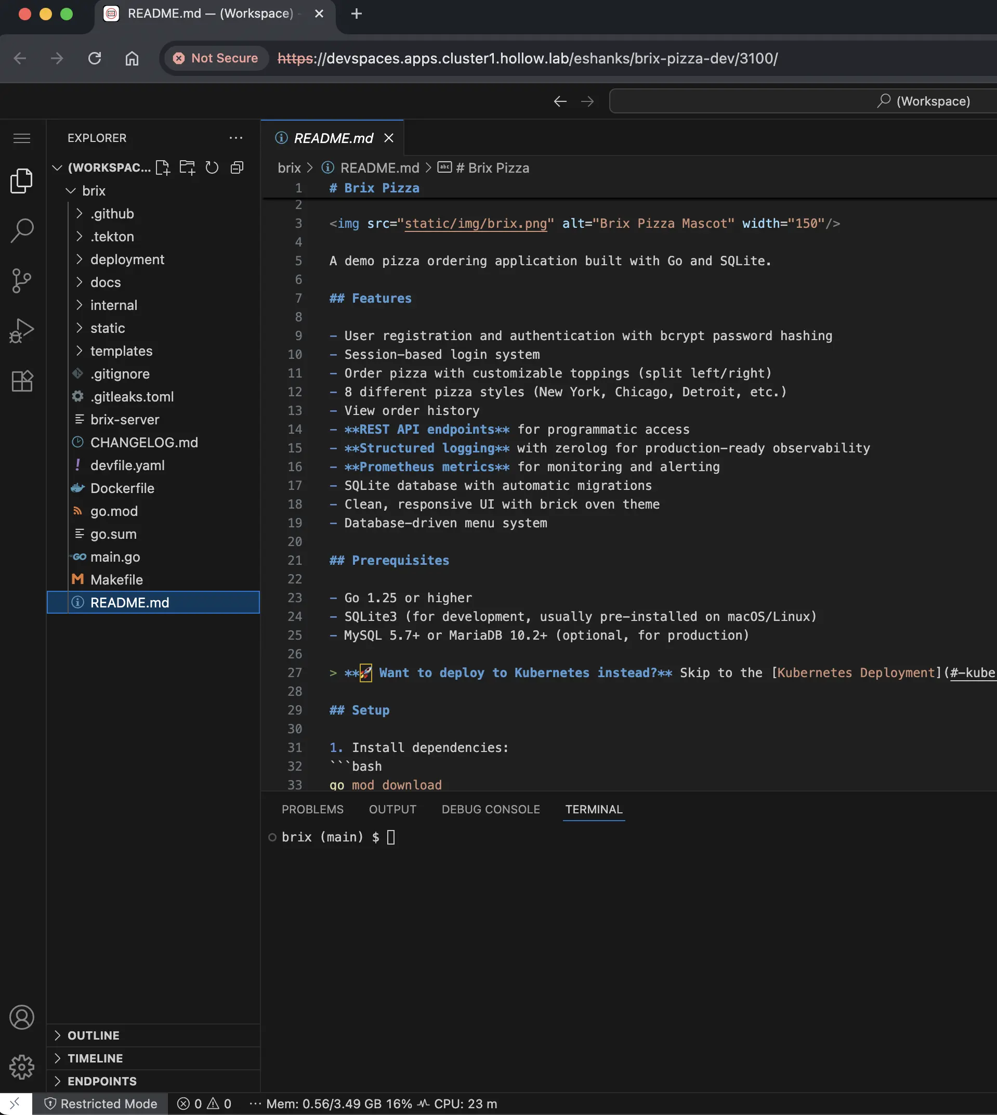This screenshot has height=1115, width=997.
Task: Open Explorer more actions ellipsis
Action: coord(236,138)
